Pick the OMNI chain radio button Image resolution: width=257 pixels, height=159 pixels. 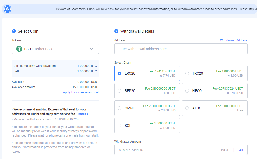point(119,108)
